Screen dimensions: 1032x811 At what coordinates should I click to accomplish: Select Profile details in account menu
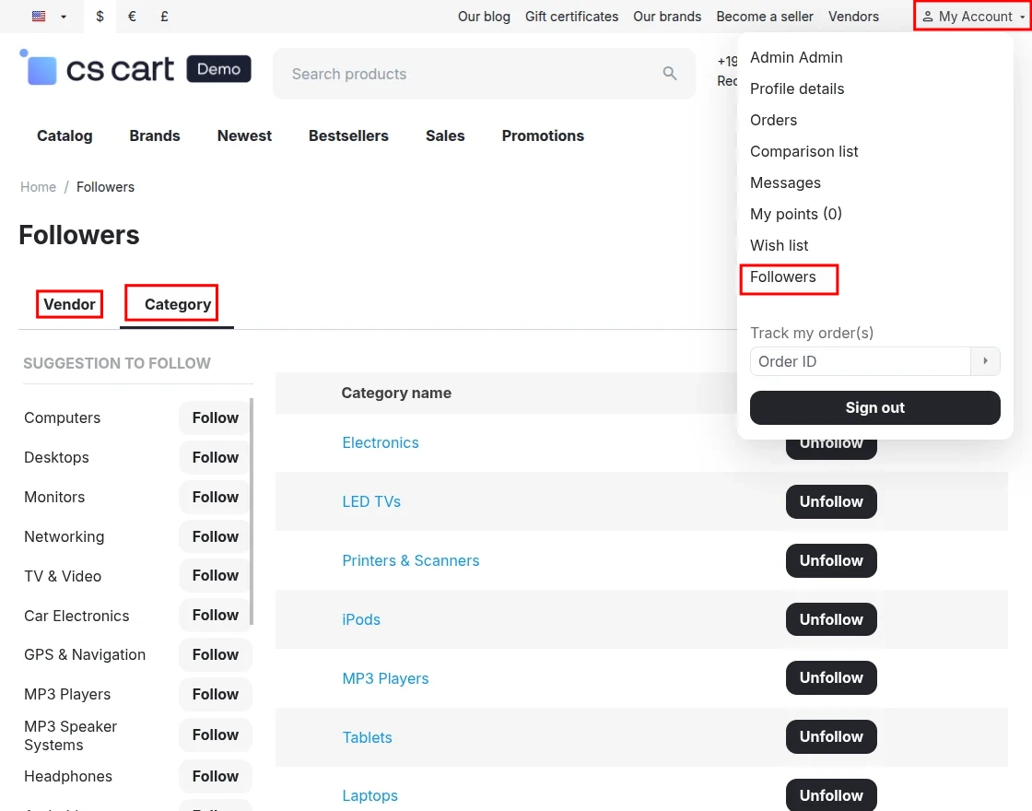click(797, 88)
